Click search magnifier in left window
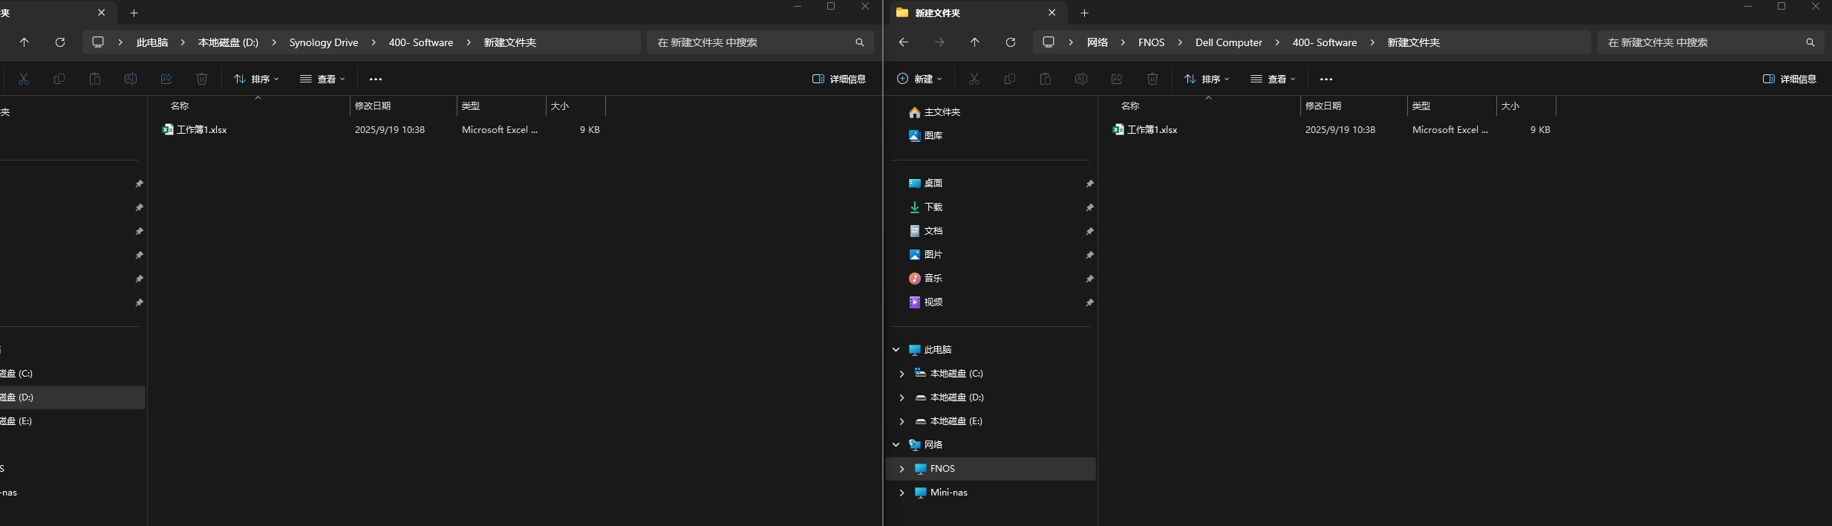Viewport: 1832px width, 526px height. (860, 42)
